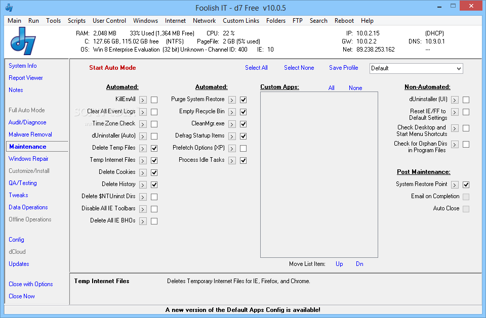Click arrow button next to Process Idle Tasks
The width and height of the screenshot is (486, 318).
click(232, 160)
